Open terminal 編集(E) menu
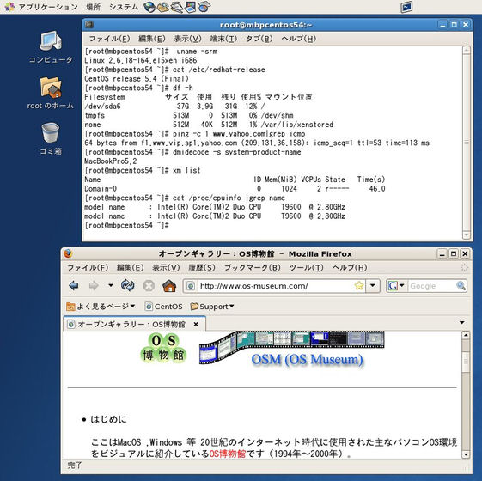 tap(152, 39)
